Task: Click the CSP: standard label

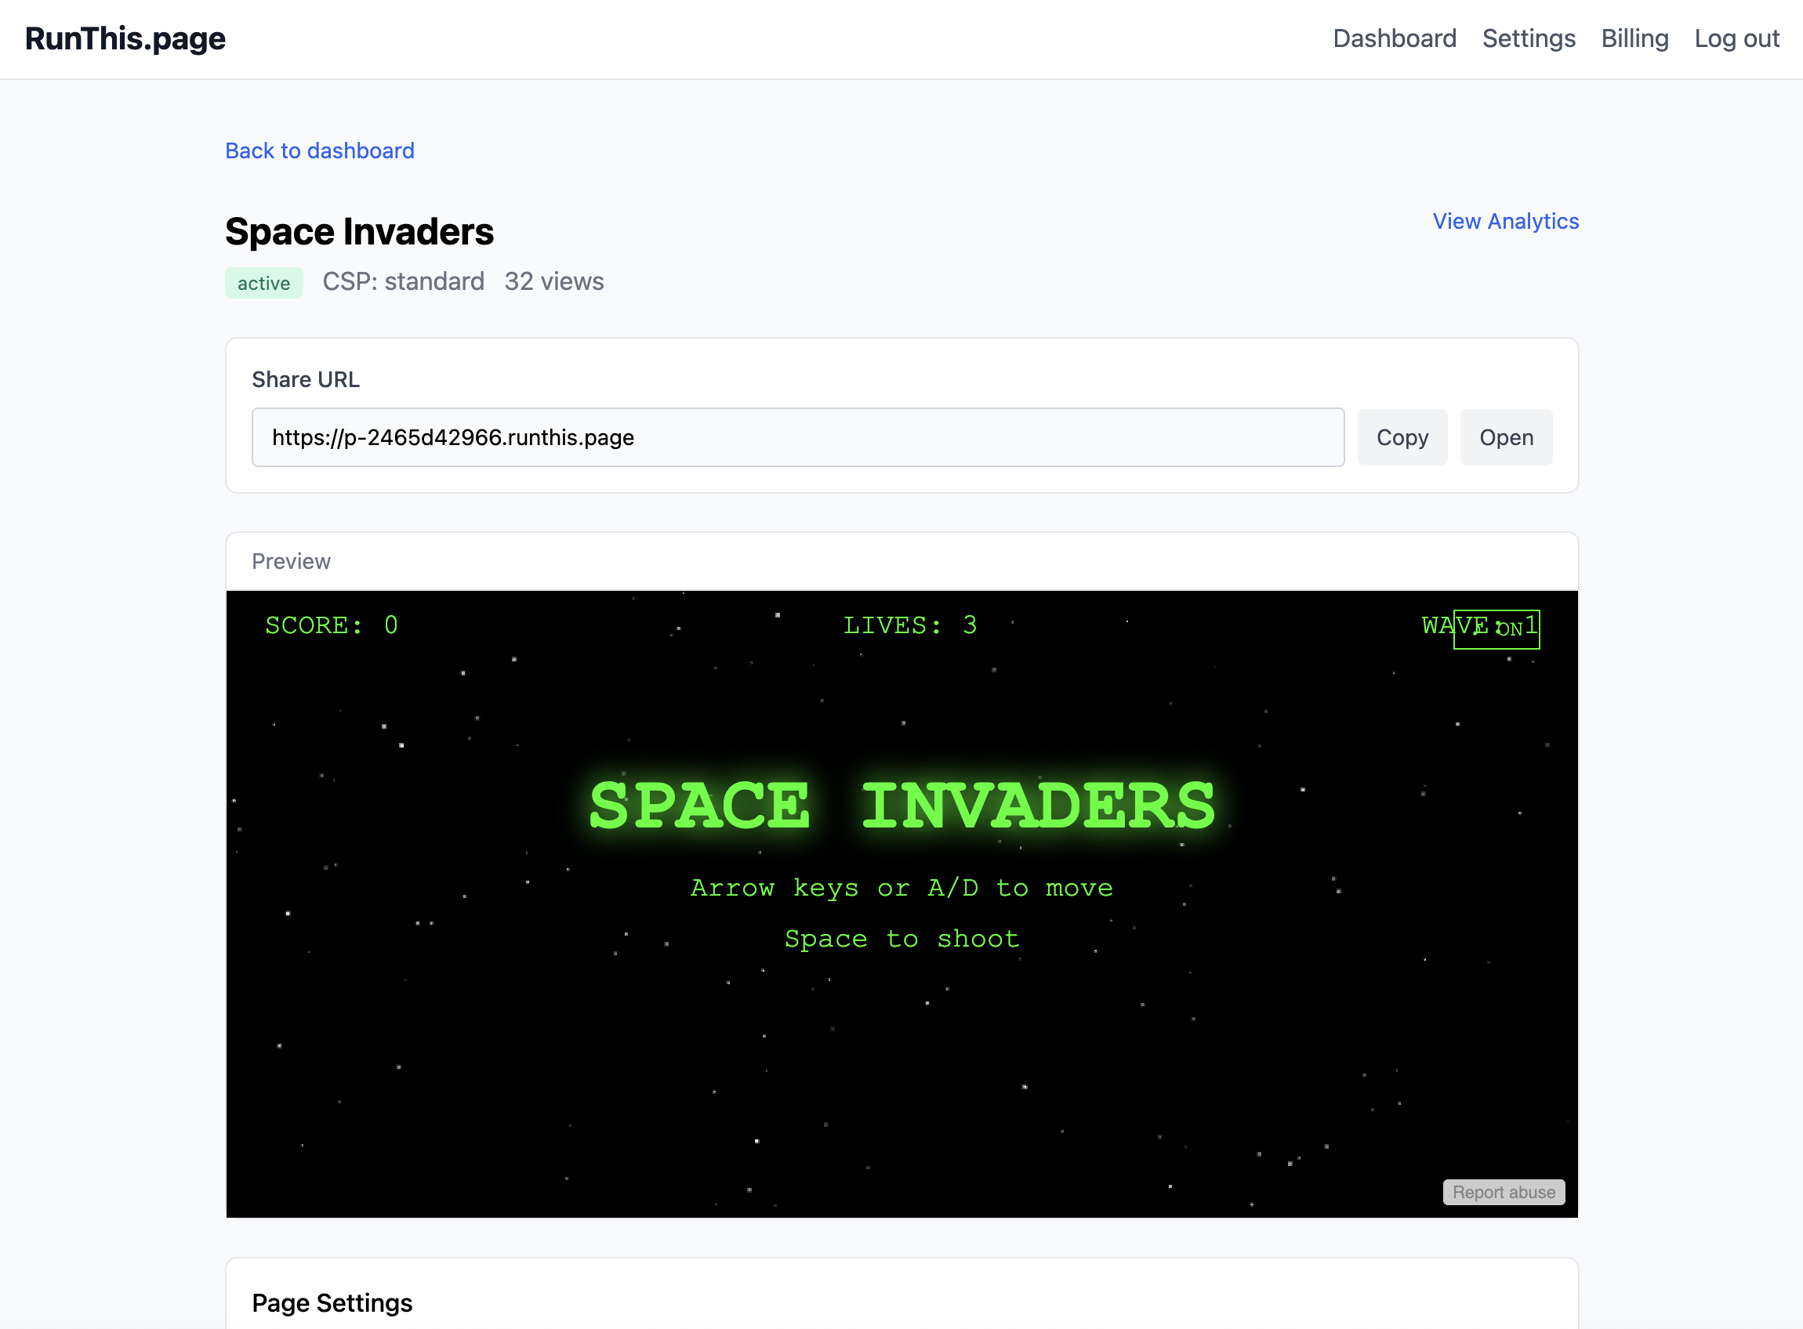Action: tap(403, 281)
